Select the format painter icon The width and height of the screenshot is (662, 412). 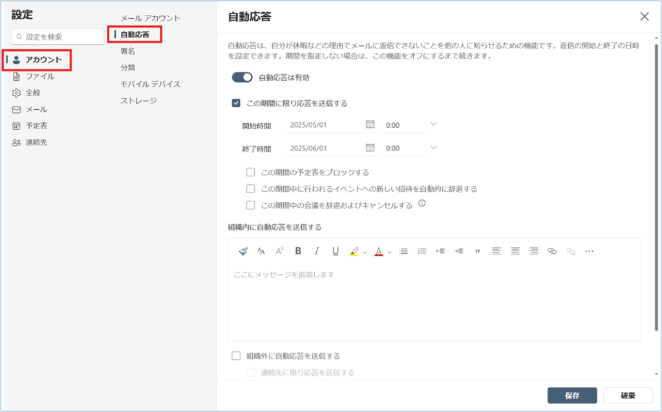pyautogui.click(x=243, y=251)
